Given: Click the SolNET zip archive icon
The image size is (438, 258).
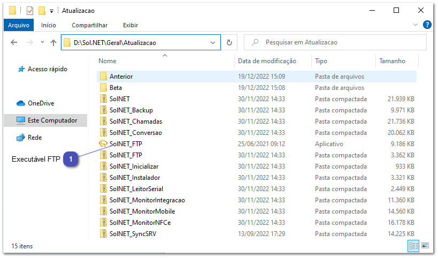Looking at the screenshot, I should (103, 98).
